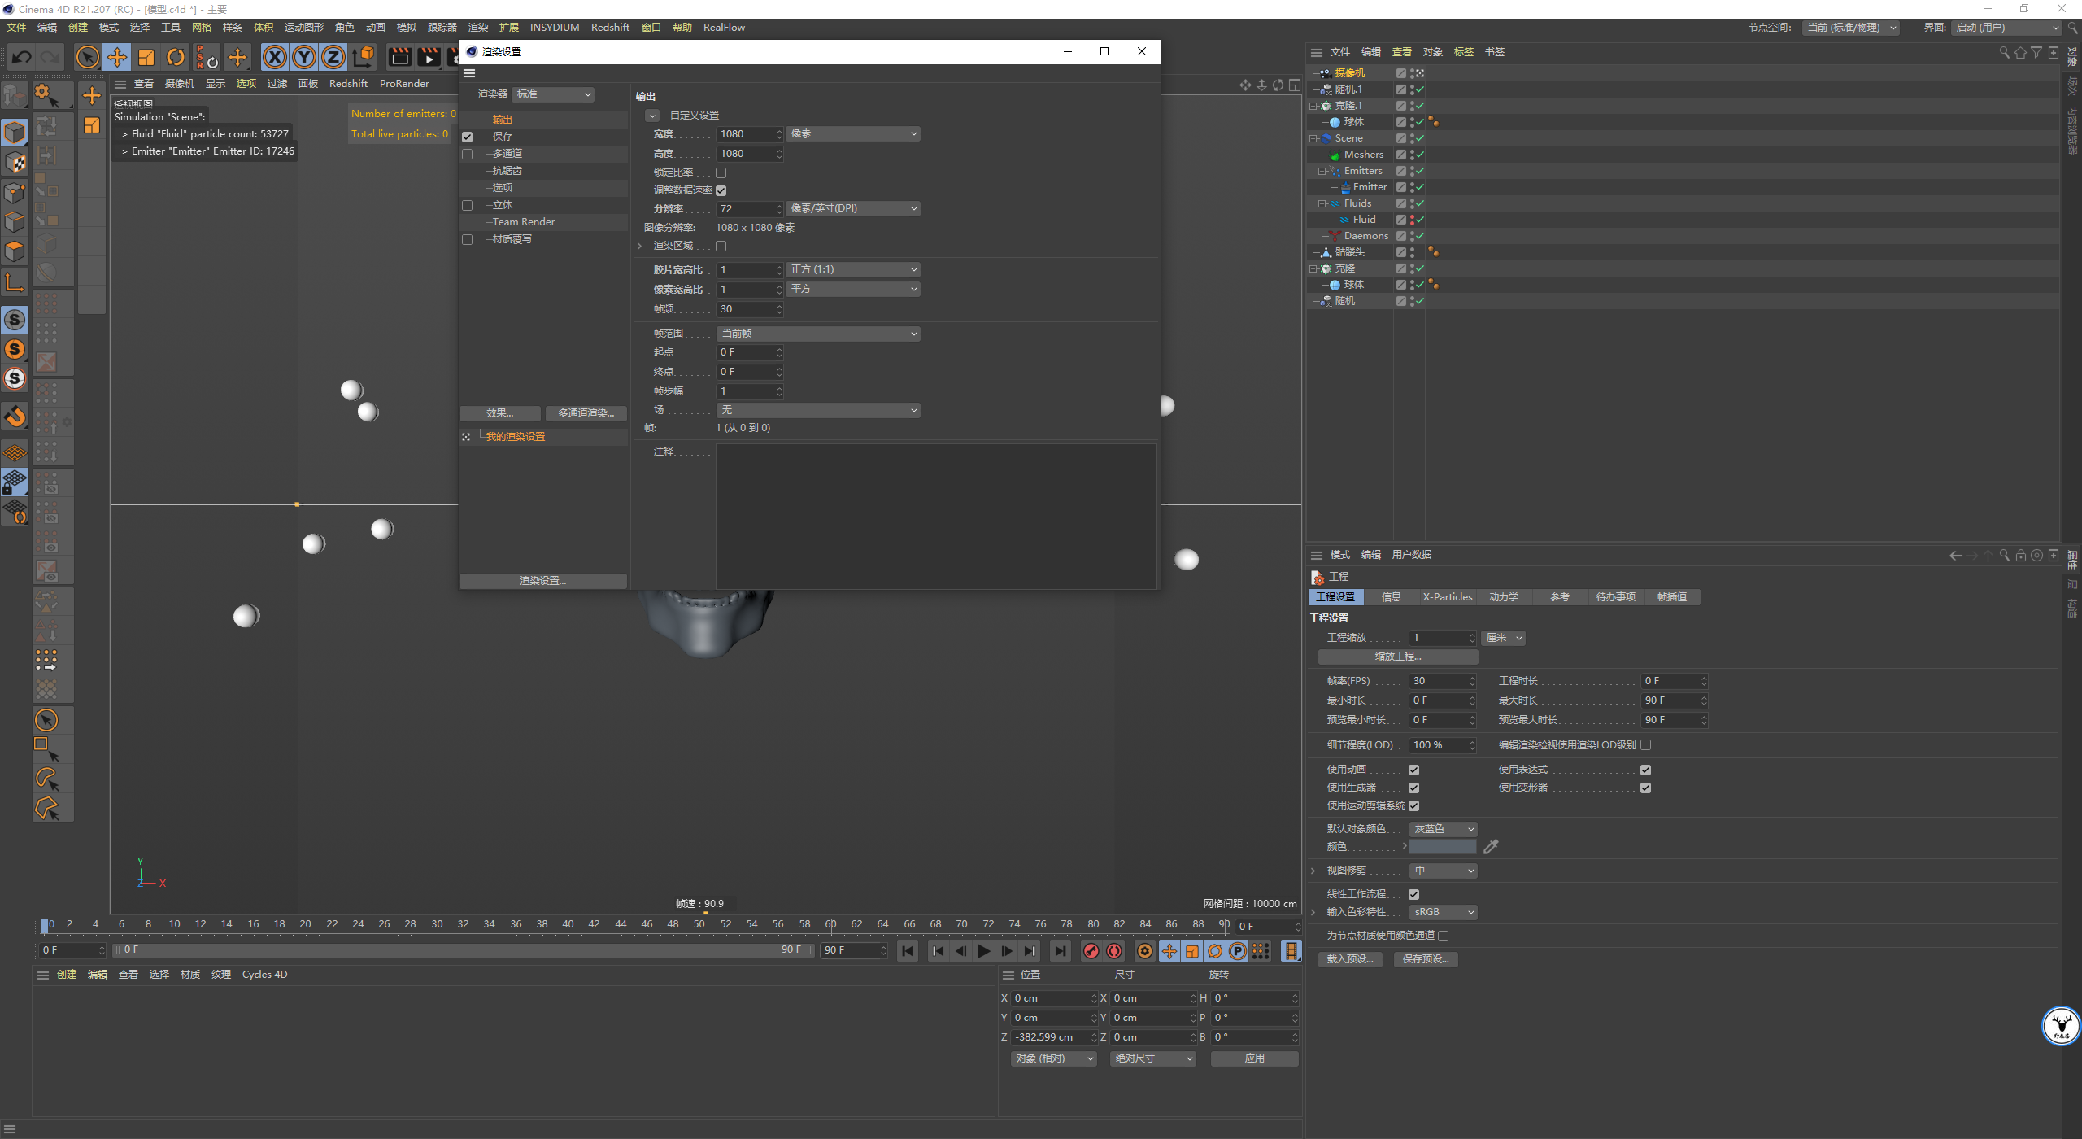This screenshot has width=2082, height=1139.
Task: Open the 渲染器 dropdown
Action: coord(553,95)
